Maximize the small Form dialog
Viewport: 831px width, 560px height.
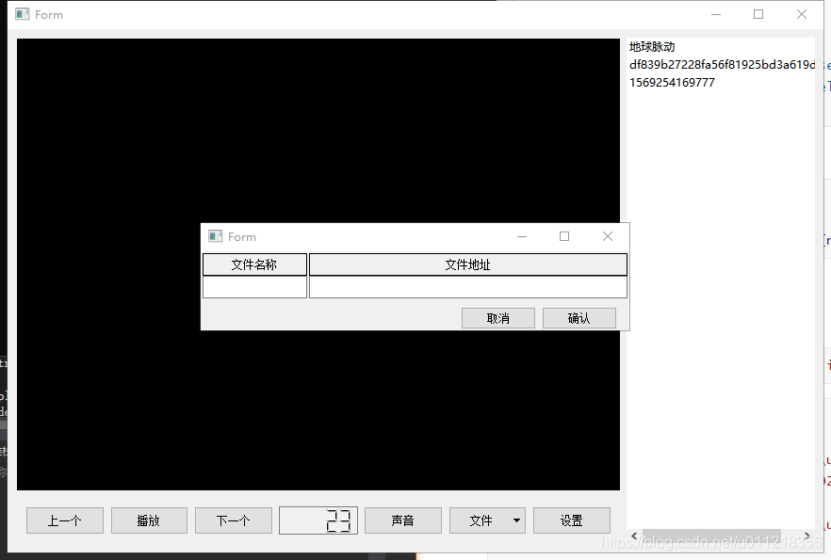[564, 236]
